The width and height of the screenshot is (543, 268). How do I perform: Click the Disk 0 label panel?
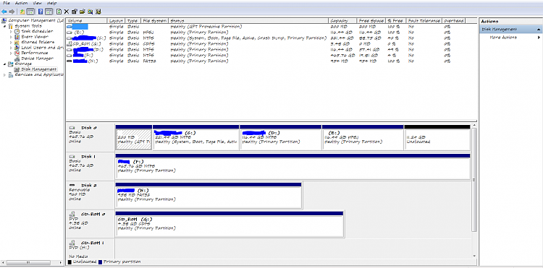90,137
